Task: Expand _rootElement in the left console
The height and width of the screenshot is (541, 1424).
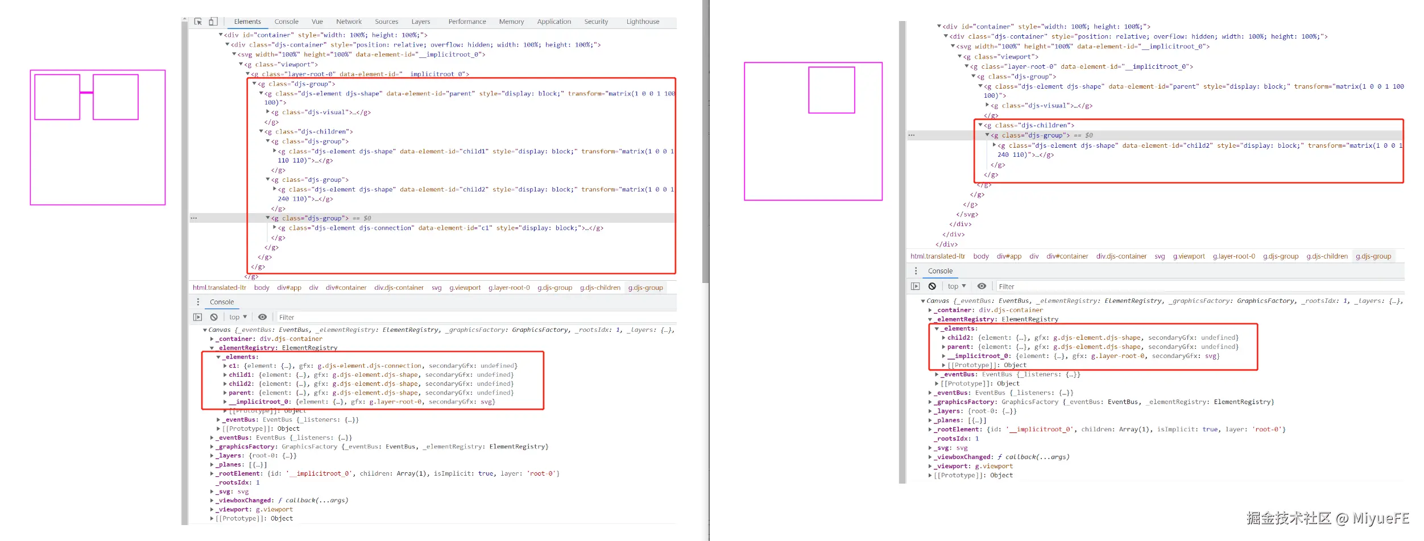Action: 212,473
